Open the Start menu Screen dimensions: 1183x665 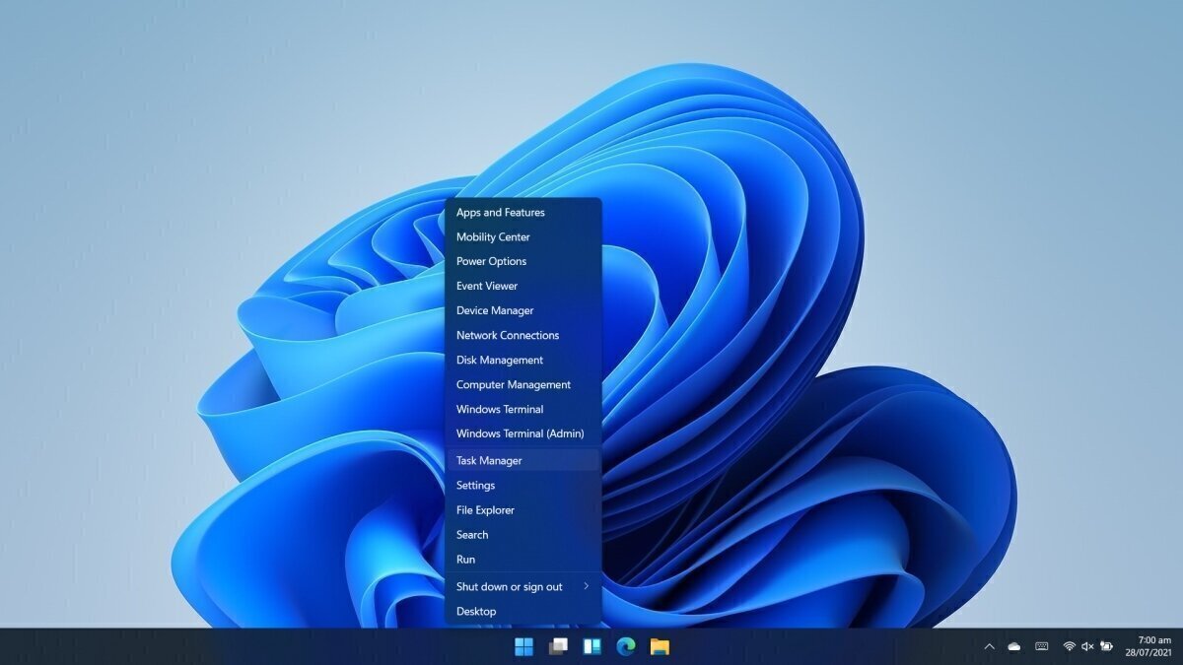(x=523, y=647)
